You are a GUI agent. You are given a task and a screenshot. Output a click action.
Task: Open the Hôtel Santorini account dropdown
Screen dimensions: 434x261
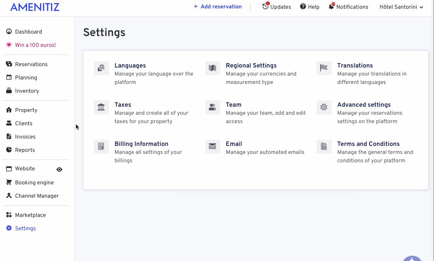401,7
